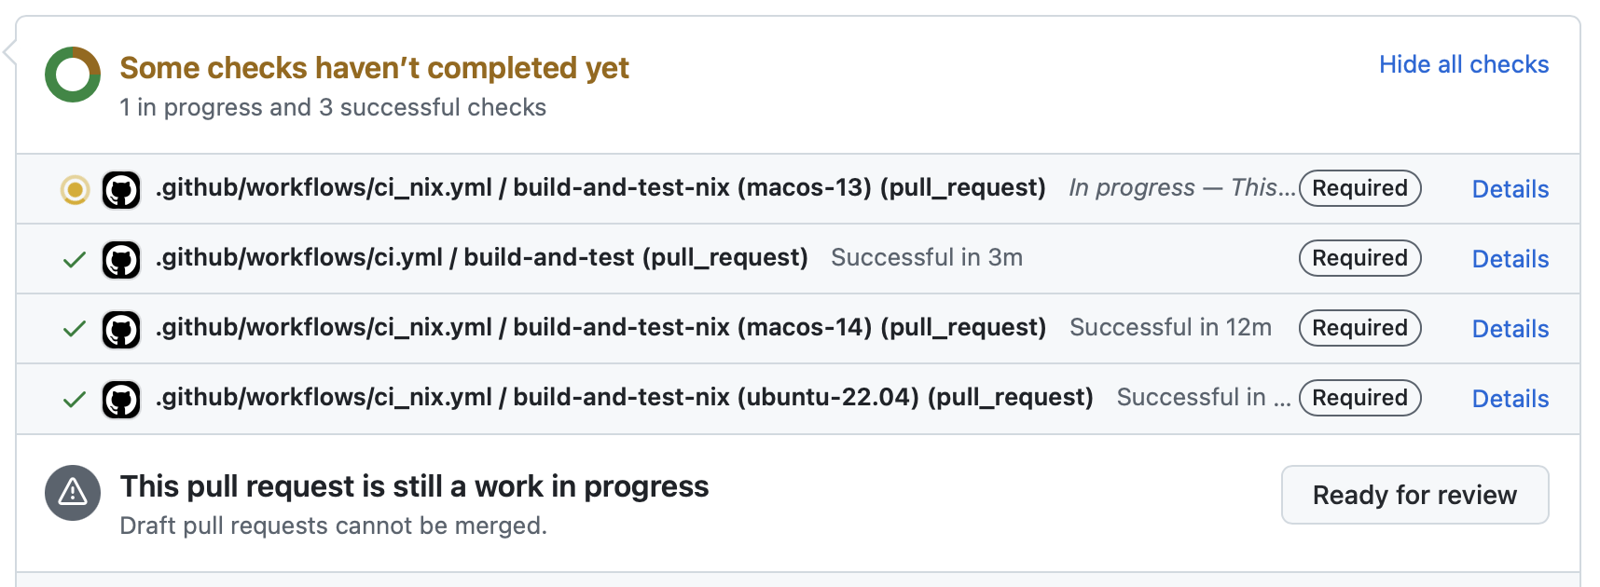Click the Required badge on ubuntu-22.04 check

pos(1359,398)
